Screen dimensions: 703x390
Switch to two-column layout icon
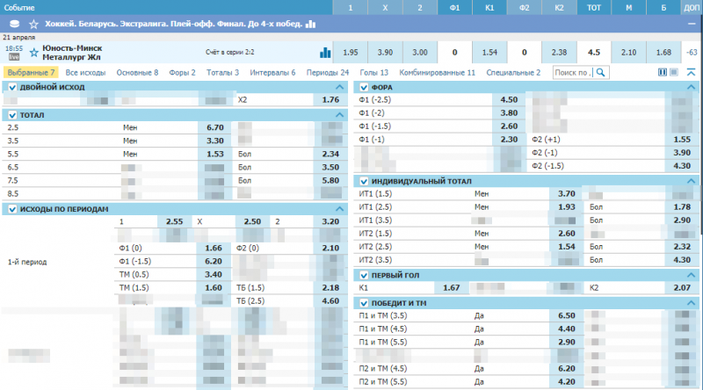pos(663,73)
